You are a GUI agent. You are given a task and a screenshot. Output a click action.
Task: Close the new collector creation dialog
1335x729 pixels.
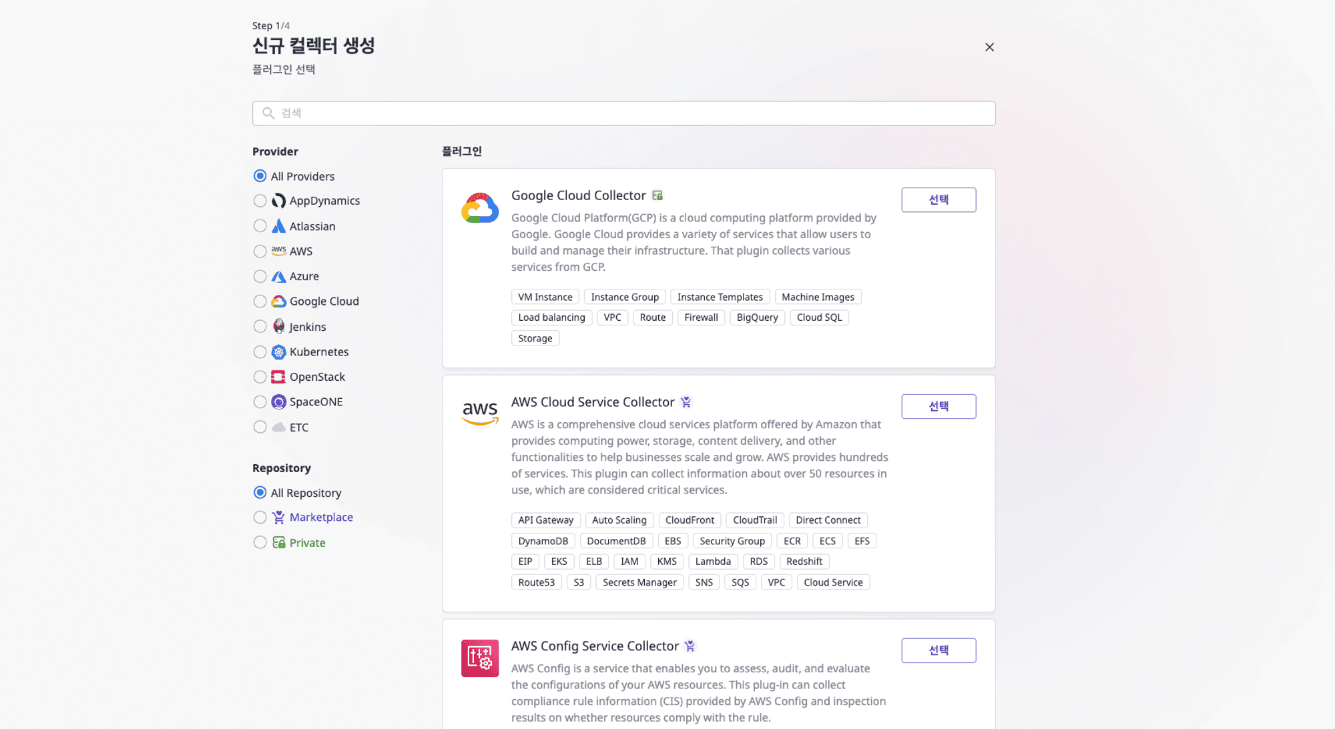pos(989,47)
